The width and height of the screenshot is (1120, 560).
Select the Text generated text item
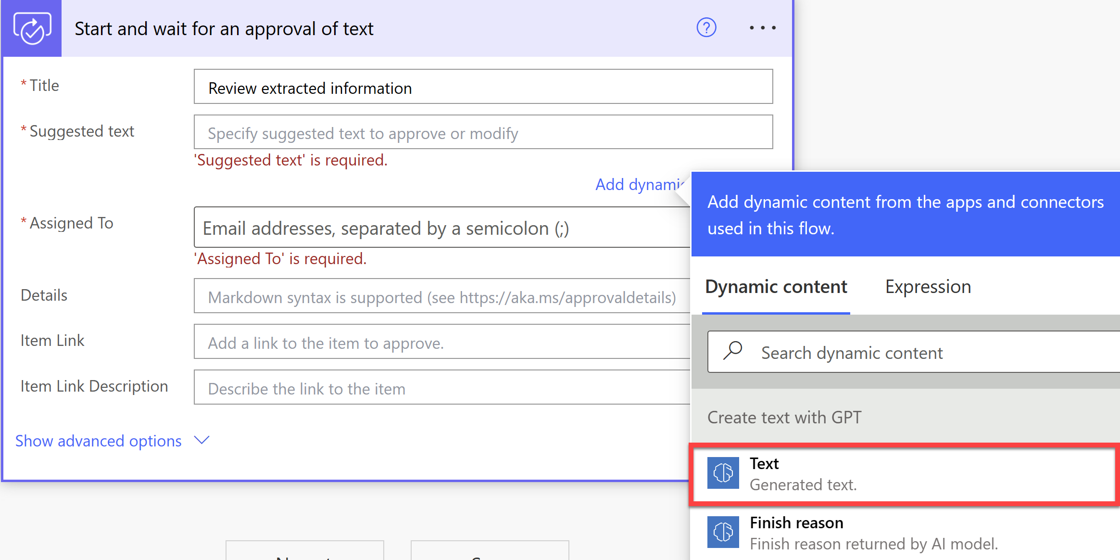[x=904, y=474]
